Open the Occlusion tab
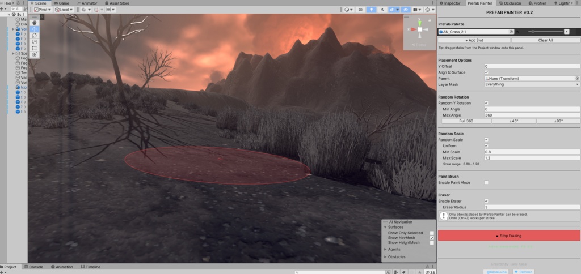This screenshot has height=274, width=581. pos(510,3)
